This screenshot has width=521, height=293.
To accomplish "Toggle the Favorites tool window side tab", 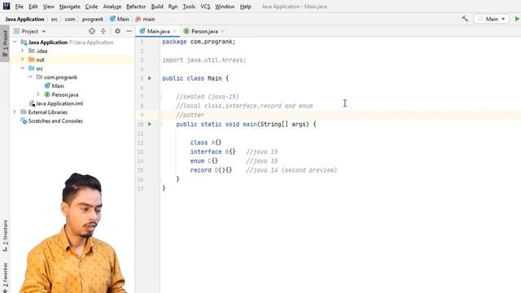I will (x=5, y=277).
